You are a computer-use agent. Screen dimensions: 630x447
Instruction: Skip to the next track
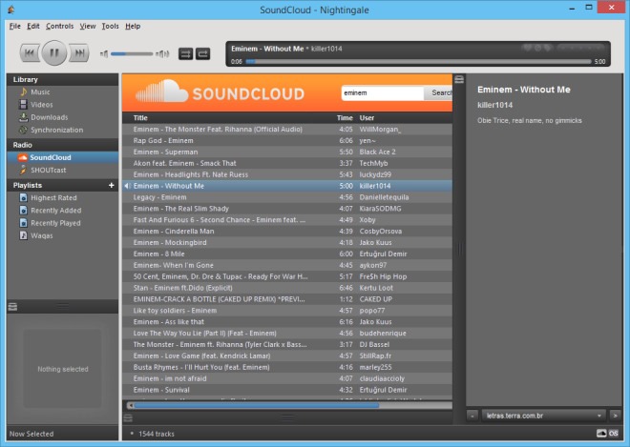point(79,53)
